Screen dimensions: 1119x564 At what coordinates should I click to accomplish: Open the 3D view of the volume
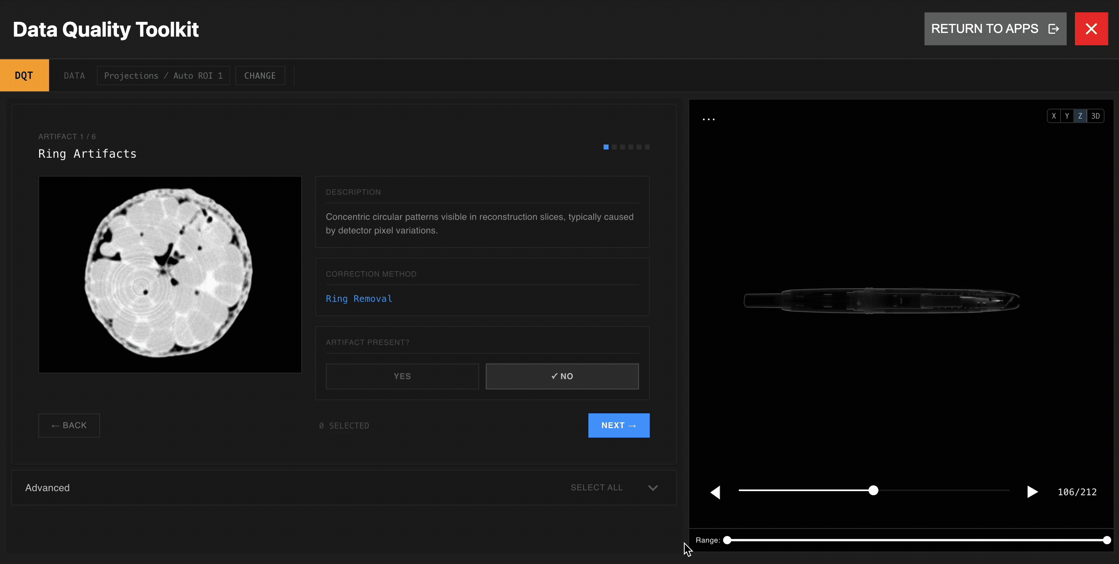pyautogui.click(x=1096, y=116)
